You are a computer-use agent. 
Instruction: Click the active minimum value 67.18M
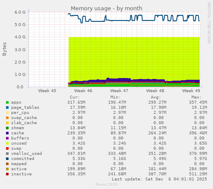coord(118,169)
